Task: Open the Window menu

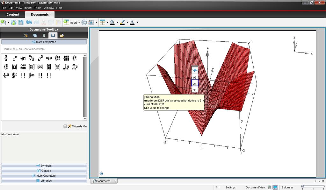Action: (49, 8)
